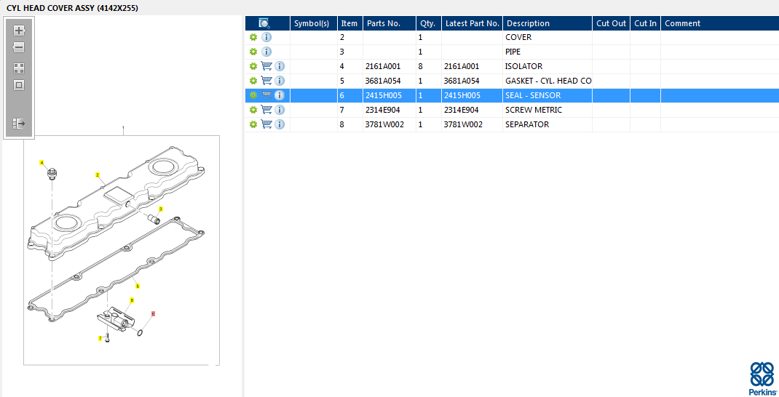Click the cylinder head cover drawing

(x=116, y=202)
